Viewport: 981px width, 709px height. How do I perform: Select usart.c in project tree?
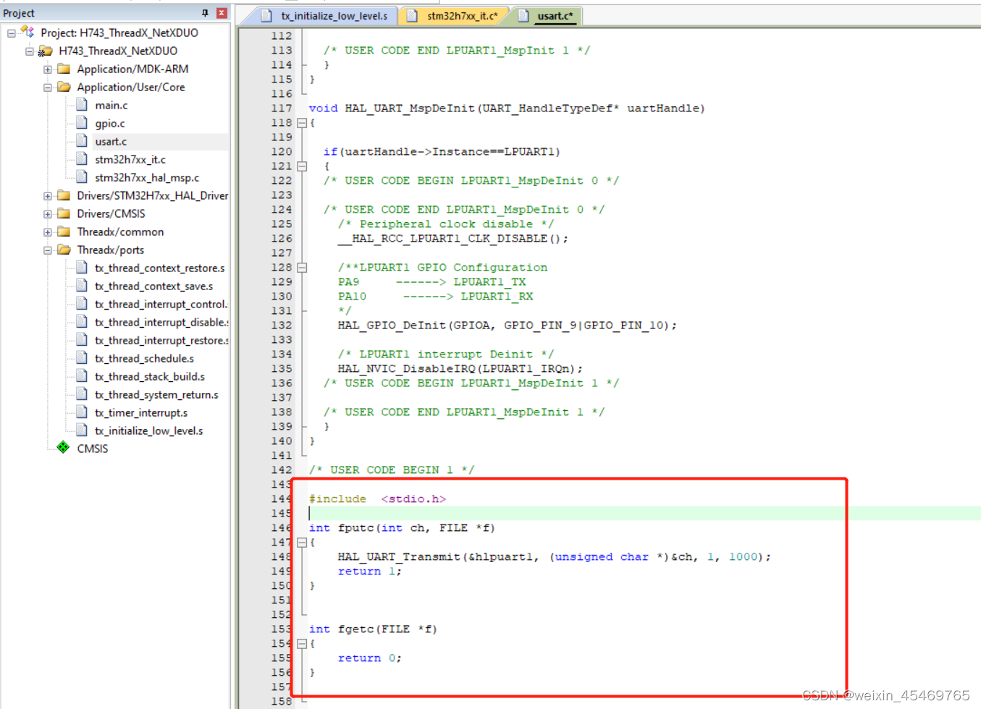coord(111,142)
